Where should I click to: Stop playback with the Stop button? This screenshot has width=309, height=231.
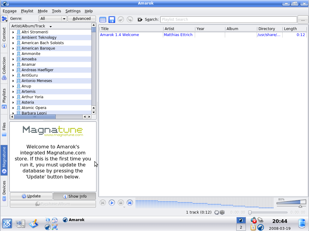[121, 203]
